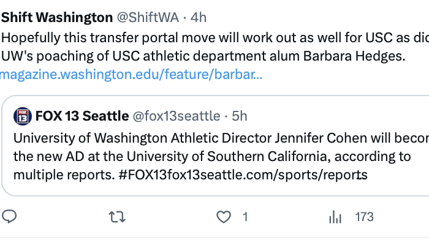Image resolution: width=429 pixels, height=240 pixels.
Task: Click the 'University of Southern California' quoted text line
Action: (212, 157)
